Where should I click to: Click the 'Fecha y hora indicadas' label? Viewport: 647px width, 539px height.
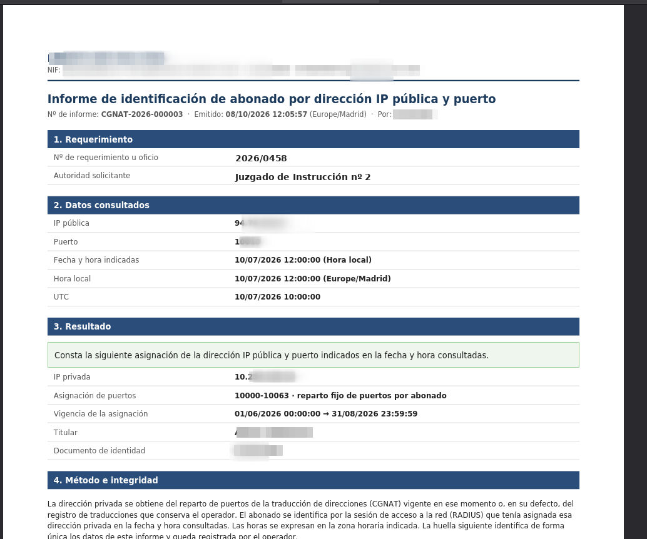tap(96, 260)
